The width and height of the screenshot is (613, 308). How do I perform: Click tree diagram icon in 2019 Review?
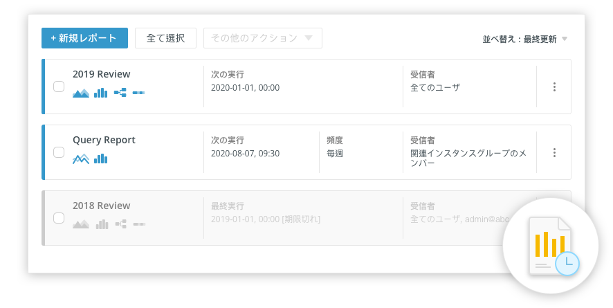point(120,93)
